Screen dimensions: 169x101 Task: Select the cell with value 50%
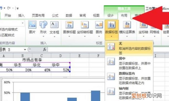pyautogui.click(x=6, y=70)
